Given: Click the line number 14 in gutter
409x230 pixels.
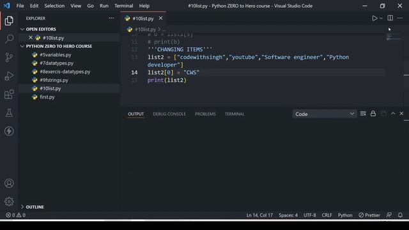Looking at the screenshot, I should pyautogui.click(x=134, y=72).
